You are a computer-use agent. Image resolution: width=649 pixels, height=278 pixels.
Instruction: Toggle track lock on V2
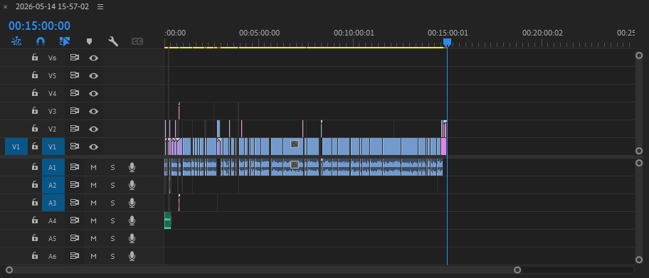[x=35, y=129]
